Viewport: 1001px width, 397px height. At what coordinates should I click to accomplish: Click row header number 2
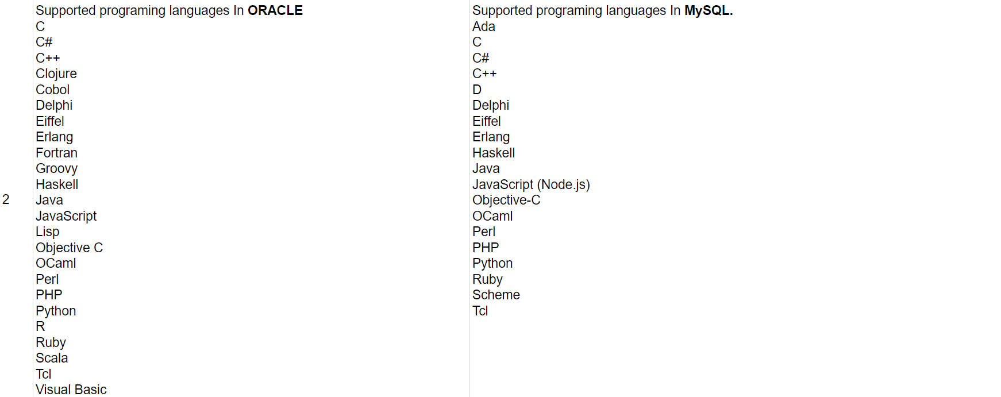[x=6, y=199]
